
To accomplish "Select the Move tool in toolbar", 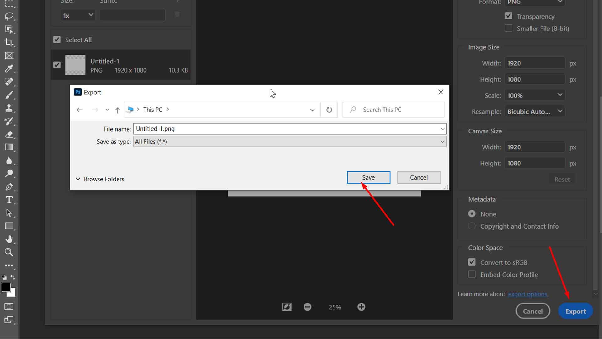I will [x=9, y=29].
